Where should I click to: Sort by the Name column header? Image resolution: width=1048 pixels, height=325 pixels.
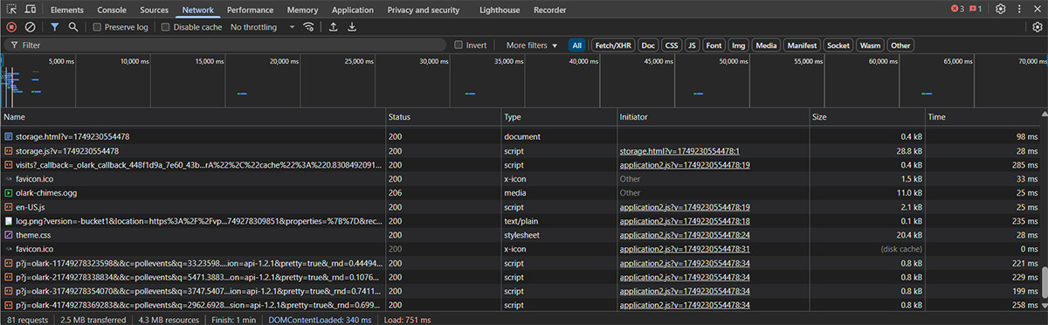pyautogui.click(x=193, y=116)
